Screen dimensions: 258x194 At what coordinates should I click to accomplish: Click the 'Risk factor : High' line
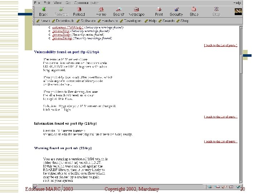57,110
